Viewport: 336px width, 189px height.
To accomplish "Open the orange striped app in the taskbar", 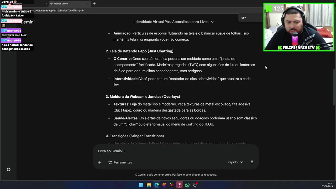I will pos(164,185).
